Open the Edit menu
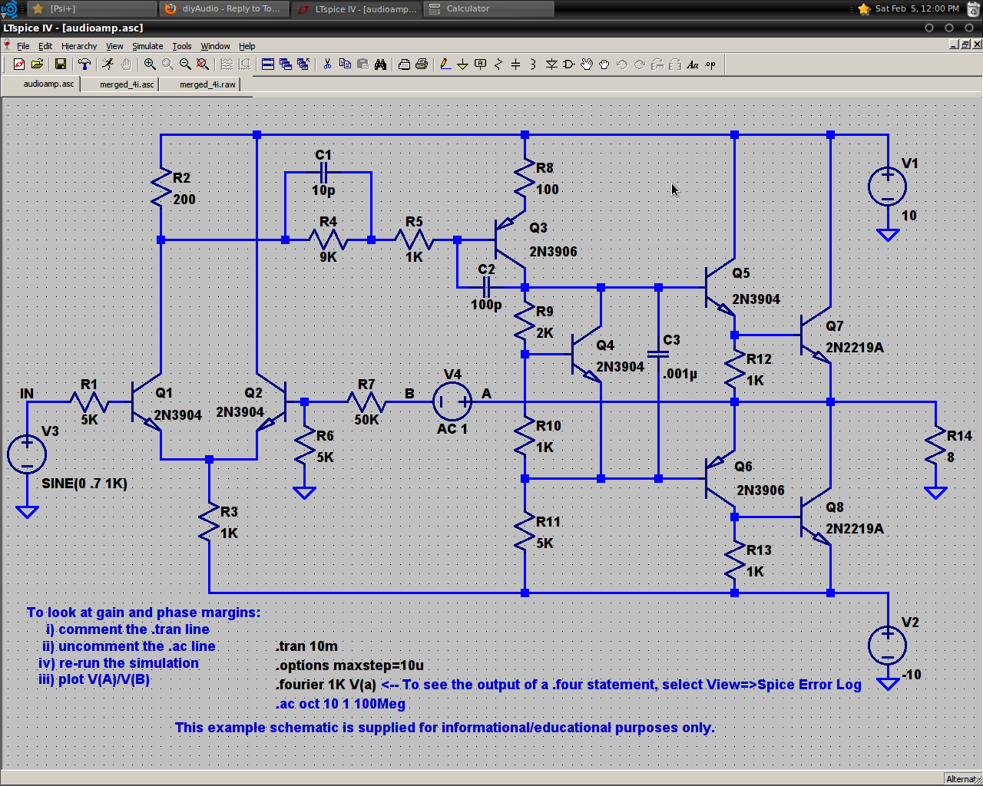 pyautogui.click(x=45, y=46)
